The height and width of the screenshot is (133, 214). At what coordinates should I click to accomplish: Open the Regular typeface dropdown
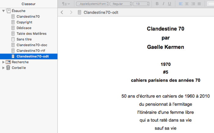click(121, 4)
